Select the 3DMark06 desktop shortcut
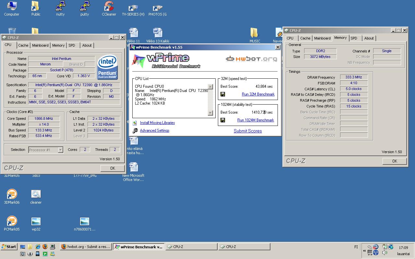This screenshot has width=415, height=259. (x=12, y=197)
